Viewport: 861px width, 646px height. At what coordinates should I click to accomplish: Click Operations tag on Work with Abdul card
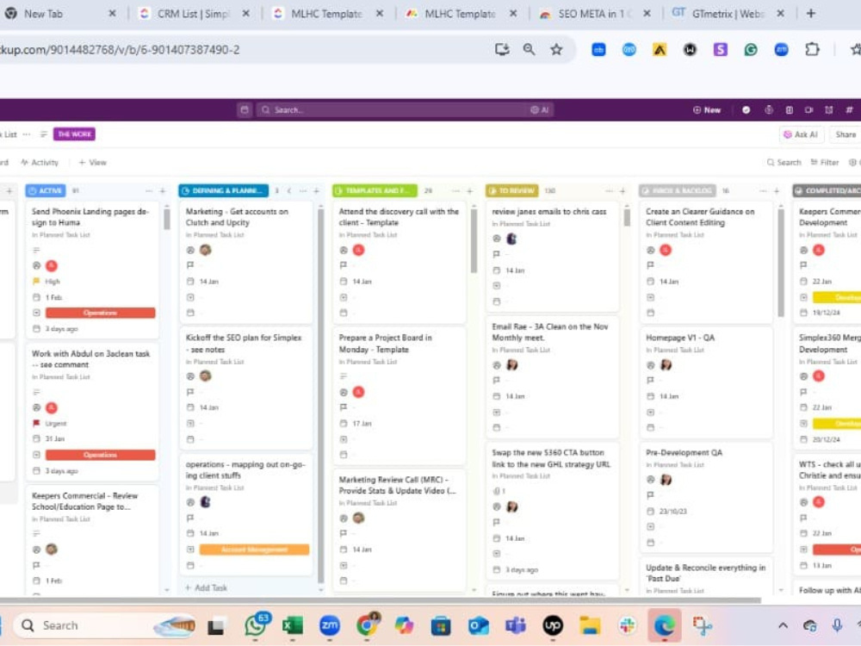pyautogui.click(x=101, y=455)
